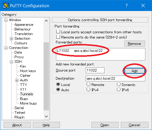Open the SSH category
The height and width of the screenshot is (130, 152).
pyautogui.click(x=18, y=62)
